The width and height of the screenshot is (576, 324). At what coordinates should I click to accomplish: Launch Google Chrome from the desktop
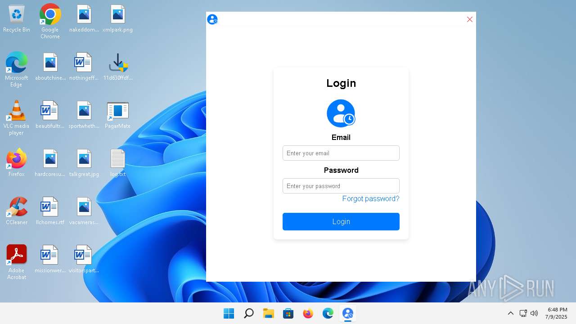[x=50, y=22]
